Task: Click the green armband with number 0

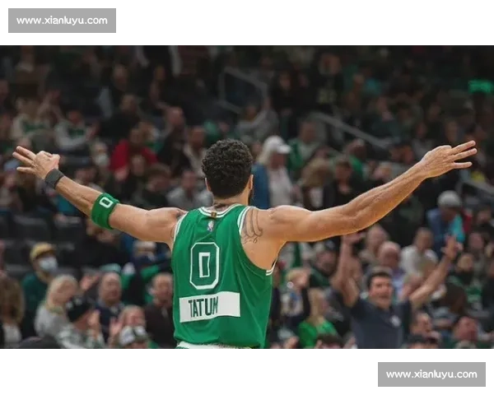Action: [104, 210]
